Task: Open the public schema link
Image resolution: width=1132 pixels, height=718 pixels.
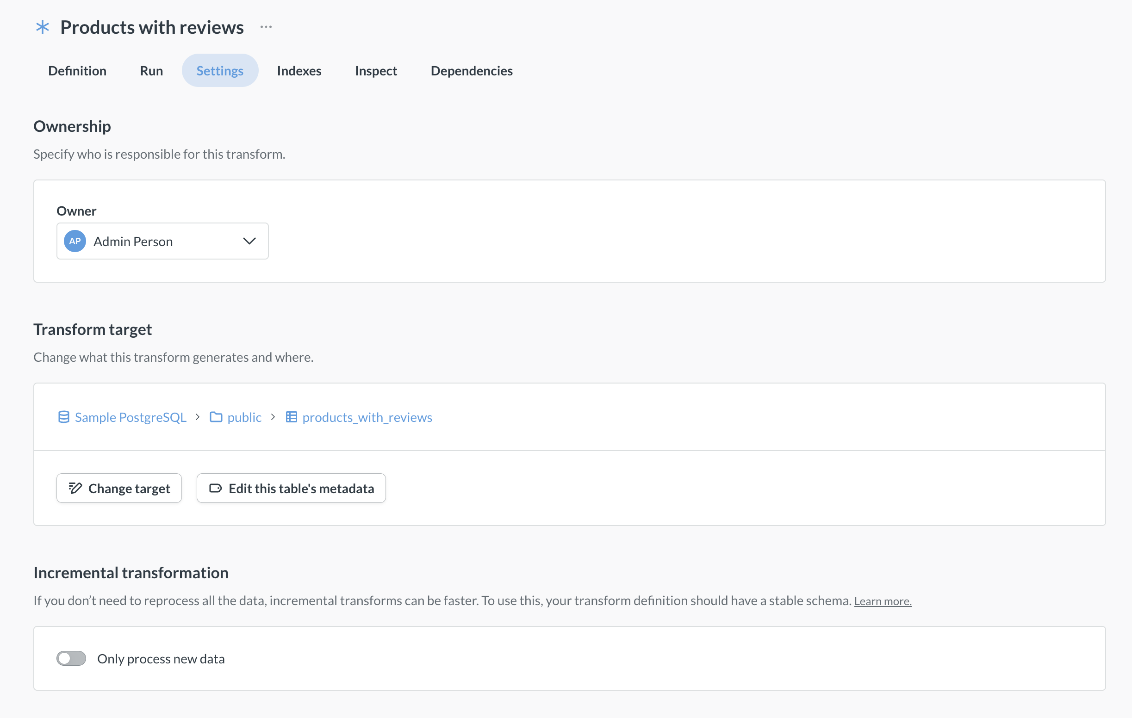Action: pos(244,417)
